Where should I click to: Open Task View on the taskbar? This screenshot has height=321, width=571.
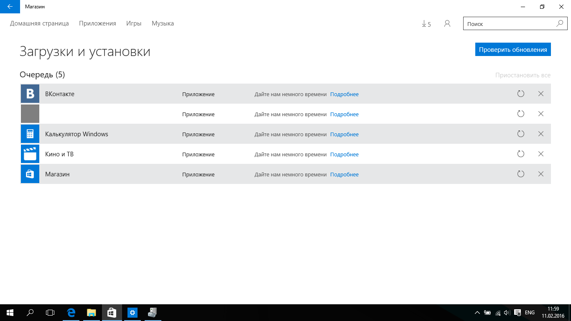50,313
